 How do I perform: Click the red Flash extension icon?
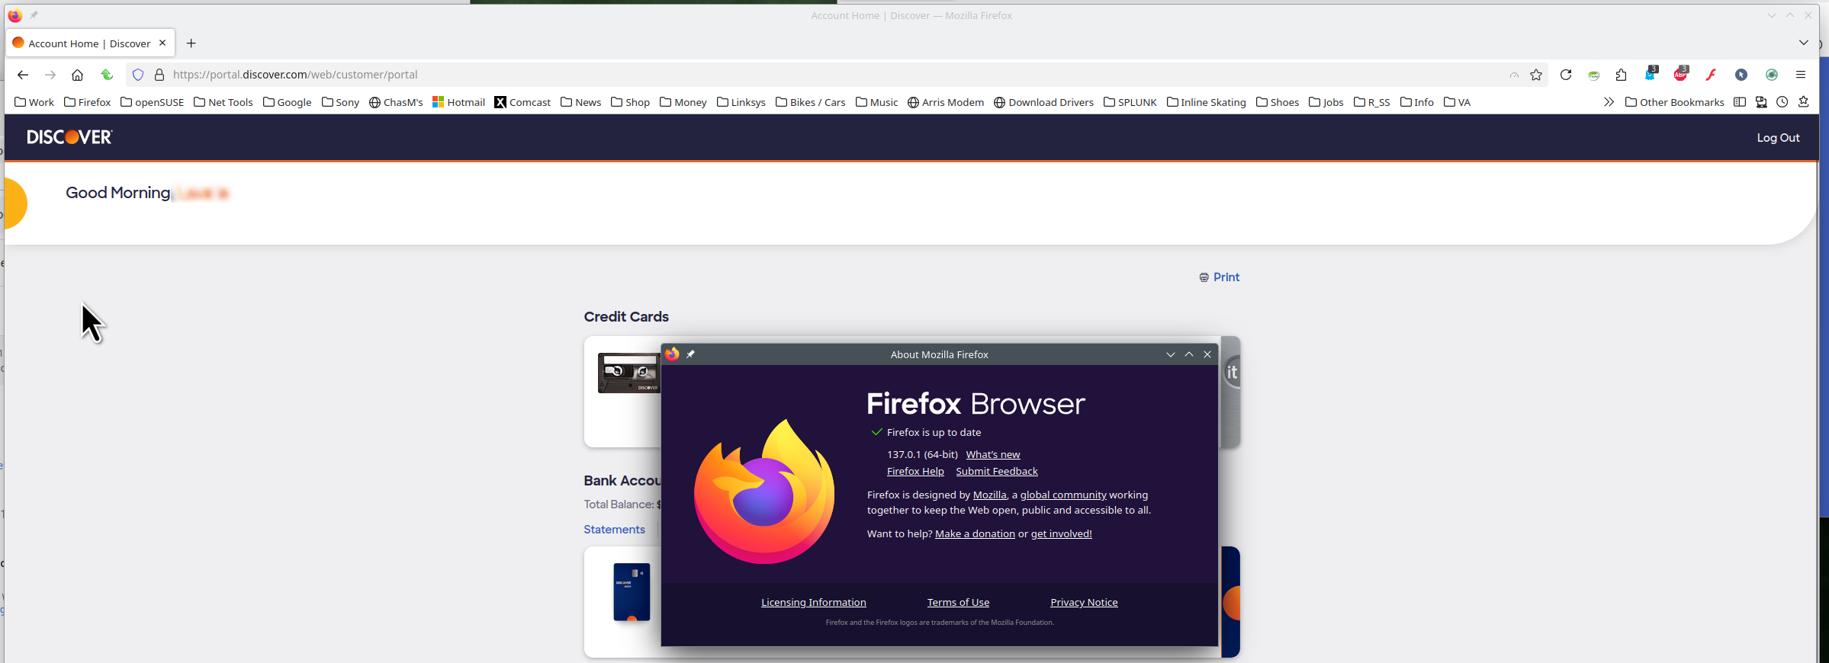1711,75
